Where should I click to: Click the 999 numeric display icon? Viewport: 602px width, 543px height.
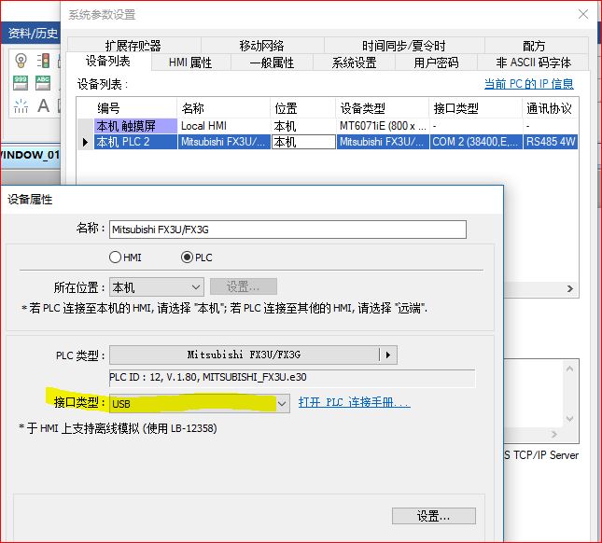[x=20, y=82]
